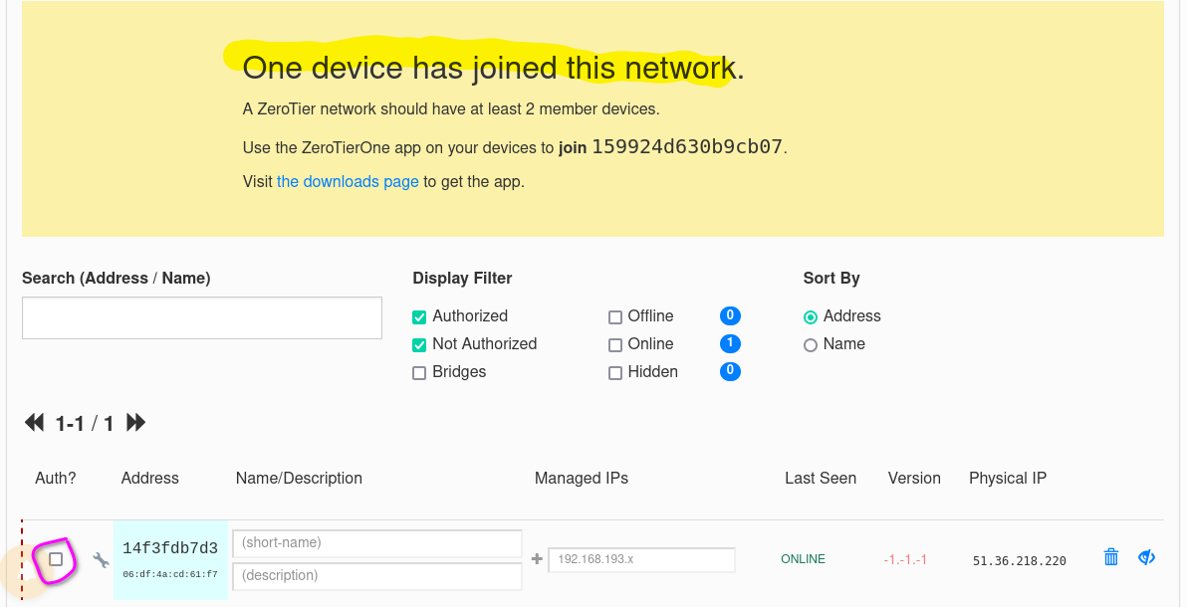Click the Address column header
The height and width of the screenshot is (607, 1187).
[150, 479]
